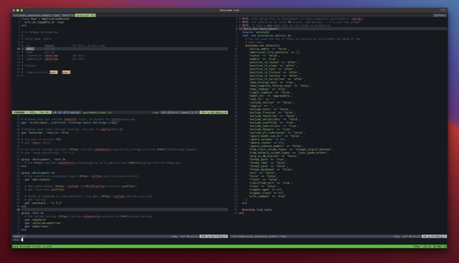Switch to tmux window 0:nvim
The width and height of the screenshot is (459, 263).
click(26, 247)
